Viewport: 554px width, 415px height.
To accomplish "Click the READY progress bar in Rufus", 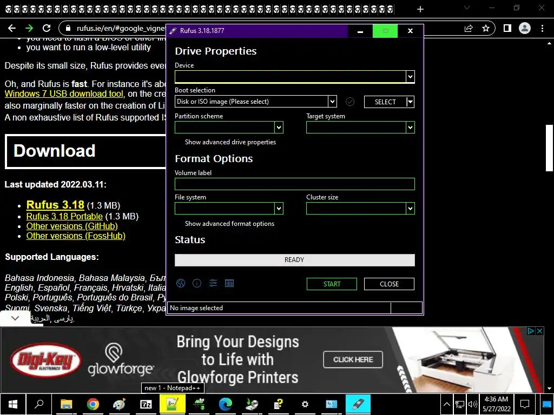I will pyautogui.click(x=295, y=260).
